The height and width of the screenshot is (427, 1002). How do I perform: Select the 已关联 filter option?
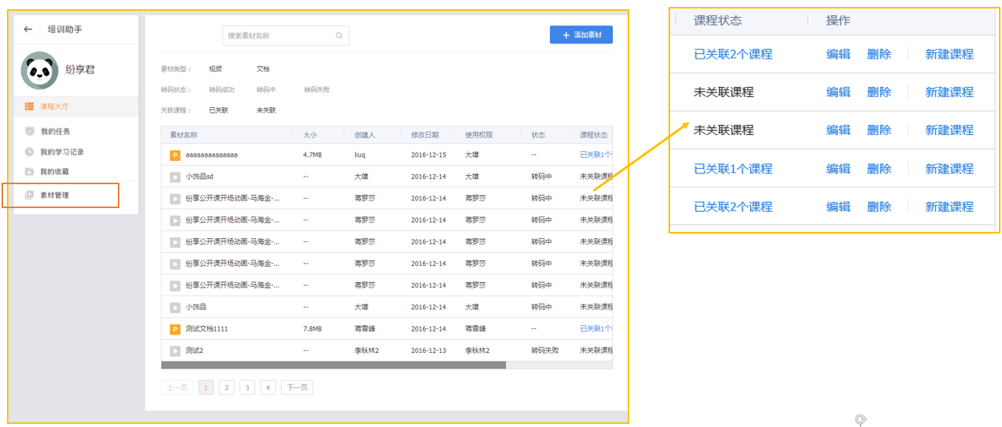[x=218, y=110]
